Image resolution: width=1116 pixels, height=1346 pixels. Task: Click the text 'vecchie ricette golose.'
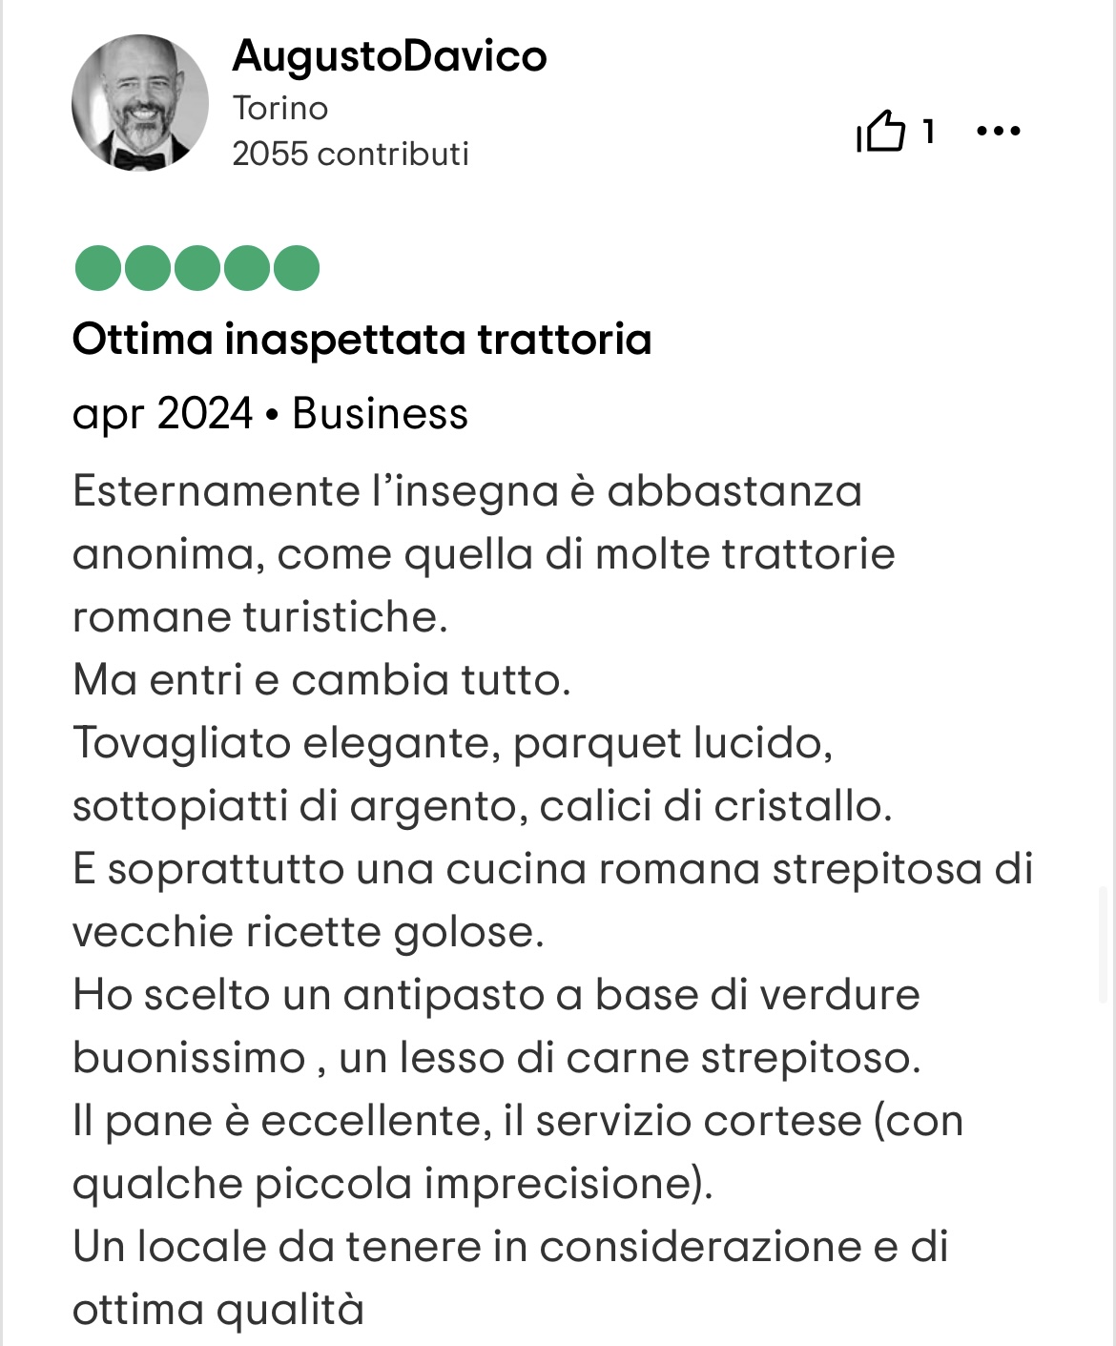[308, 932]
